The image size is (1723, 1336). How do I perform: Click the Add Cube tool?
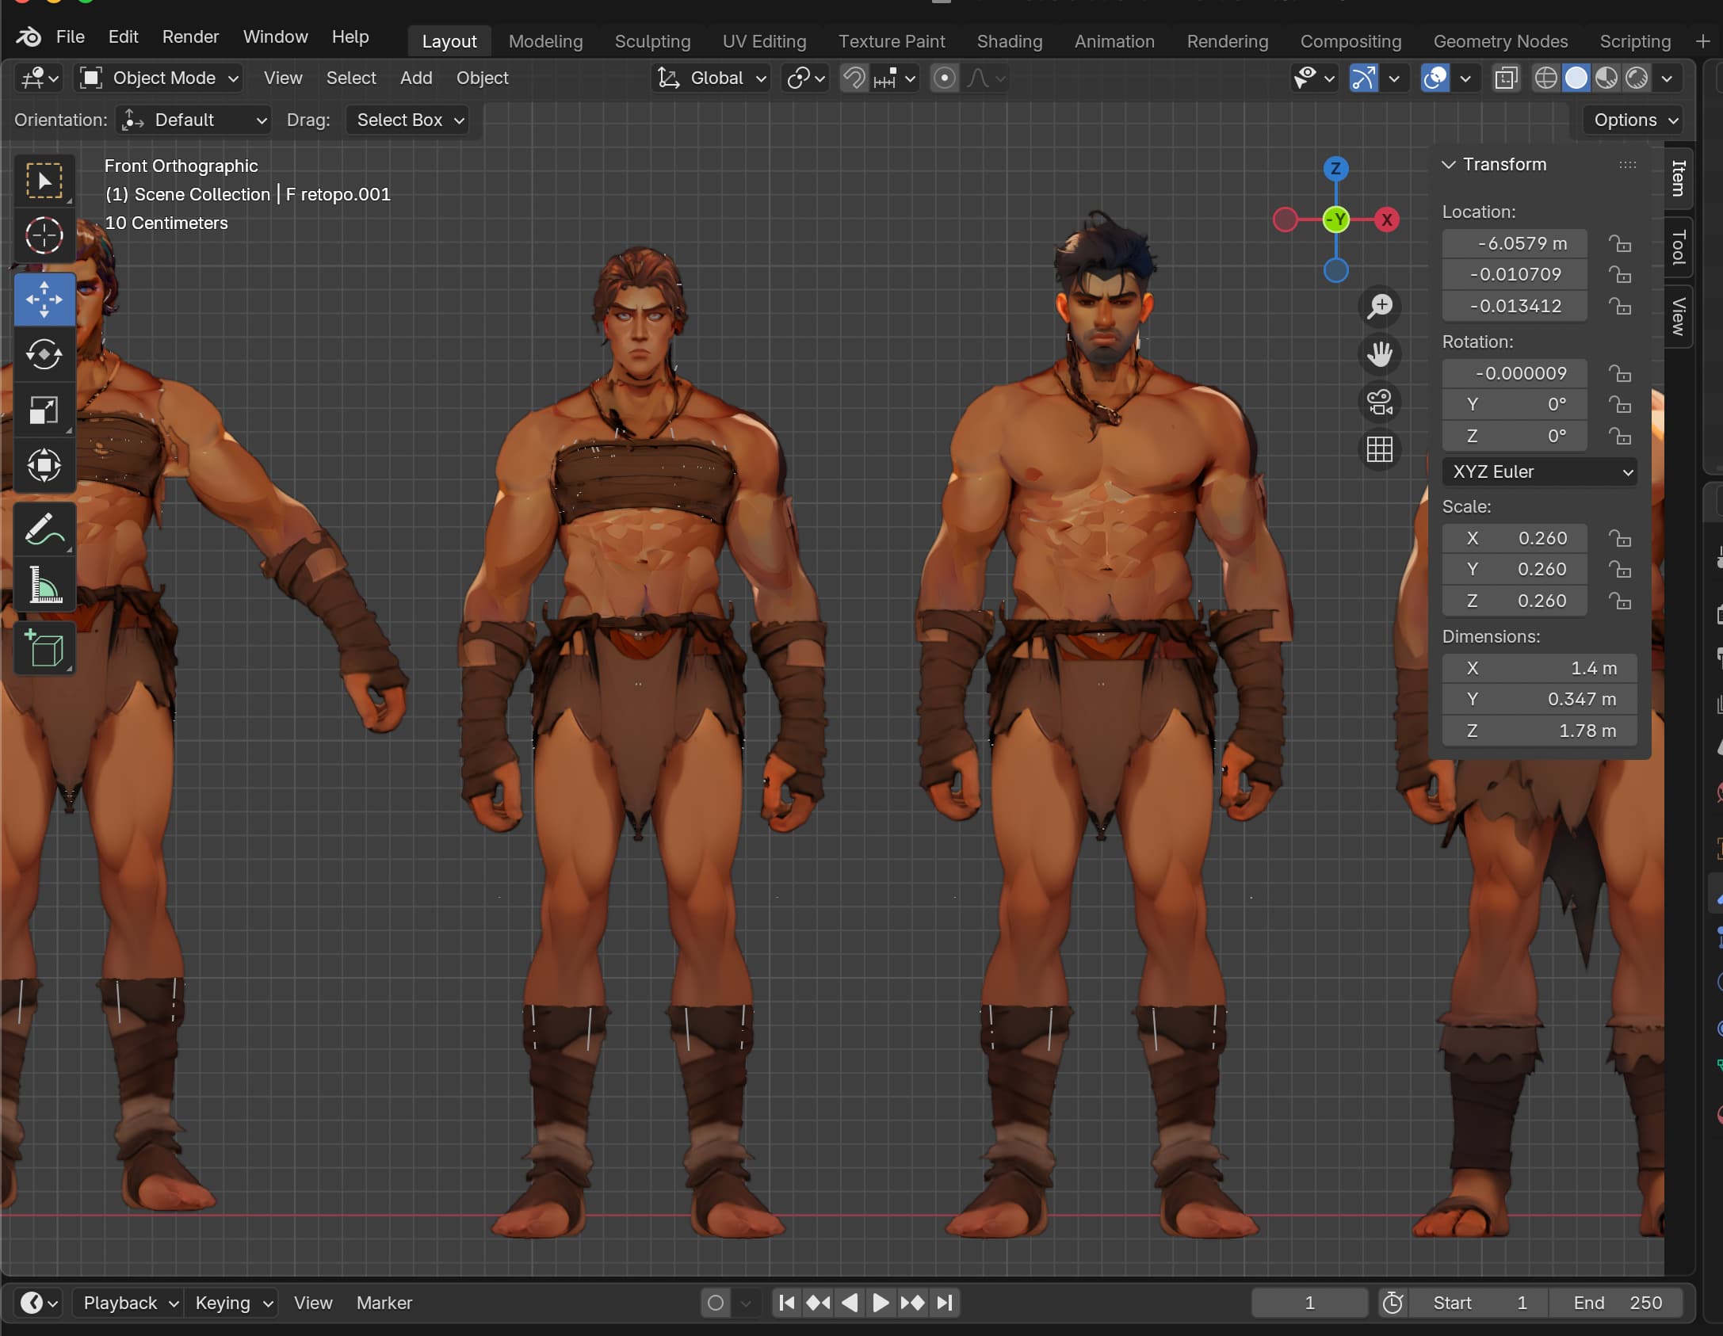(44, 648)
